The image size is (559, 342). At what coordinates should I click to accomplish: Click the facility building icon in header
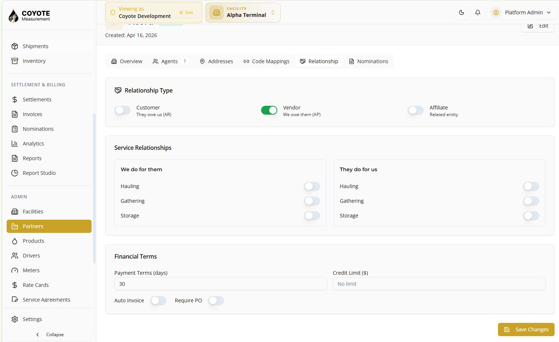pos(217,12)
